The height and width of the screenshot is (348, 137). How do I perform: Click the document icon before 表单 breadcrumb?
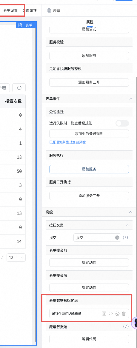pyautogui.click(x=49, y=10)
